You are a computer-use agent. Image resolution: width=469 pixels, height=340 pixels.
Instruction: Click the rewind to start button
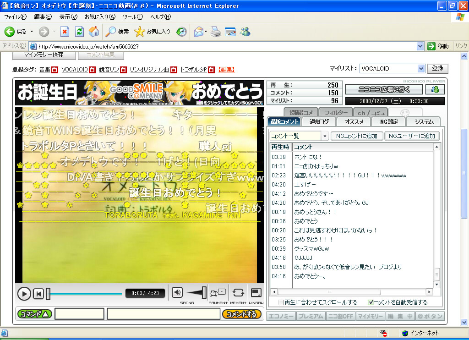pos(38,294)
